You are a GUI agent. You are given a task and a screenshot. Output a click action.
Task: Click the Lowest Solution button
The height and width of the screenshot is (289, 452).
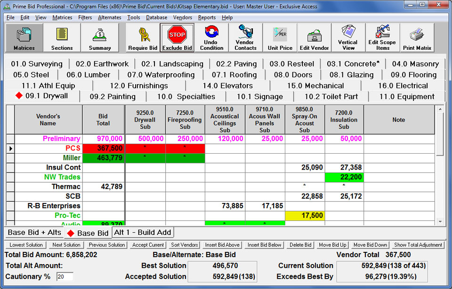pos(26,245)
